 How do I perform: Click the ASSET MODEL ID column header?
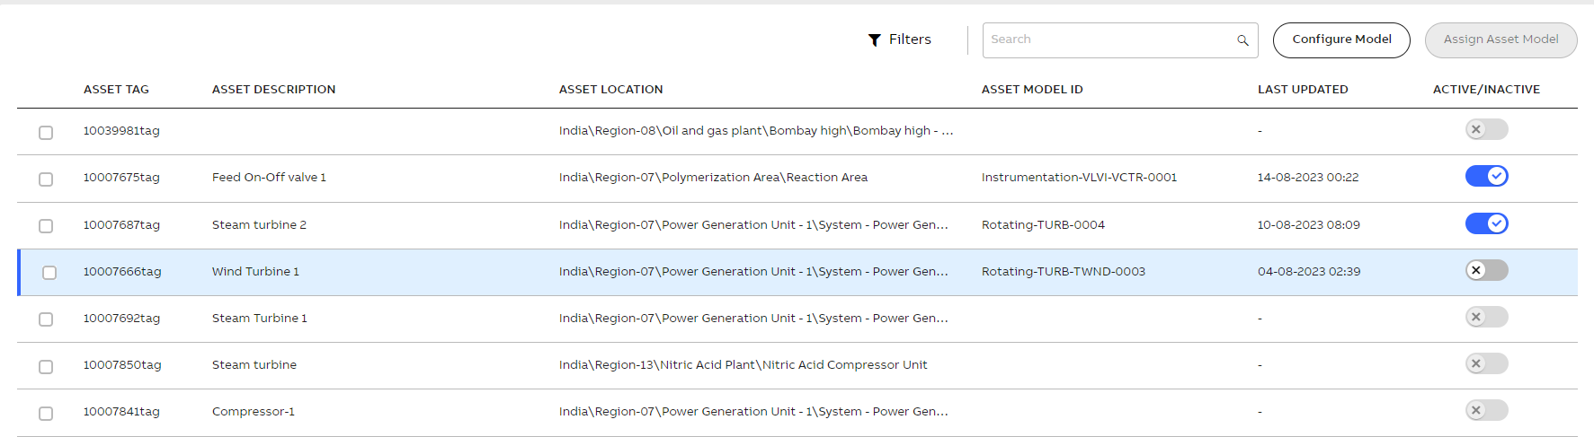tap(1032, 90)
